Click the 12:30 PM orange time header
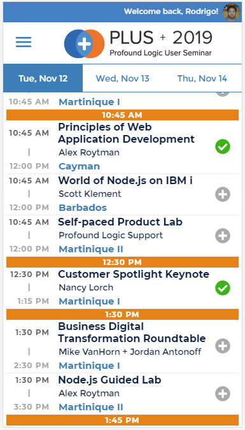The width and height of the screenshot is (245, 430). coord(122,262)
